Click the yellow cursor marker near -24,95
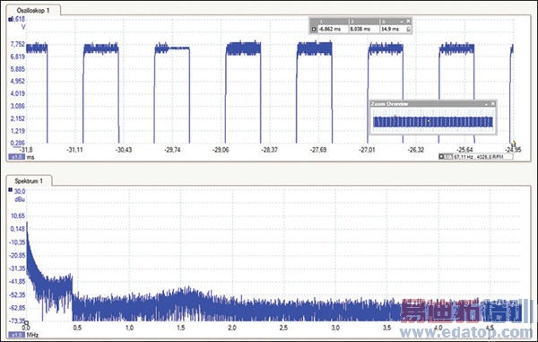The width and height of the screenshot is (538, 342). coord(514,143)
